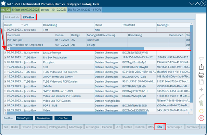Viewport: 207px width, 135px height.
Task: Open the Bilder bottom tab
Action: (15, 127)
